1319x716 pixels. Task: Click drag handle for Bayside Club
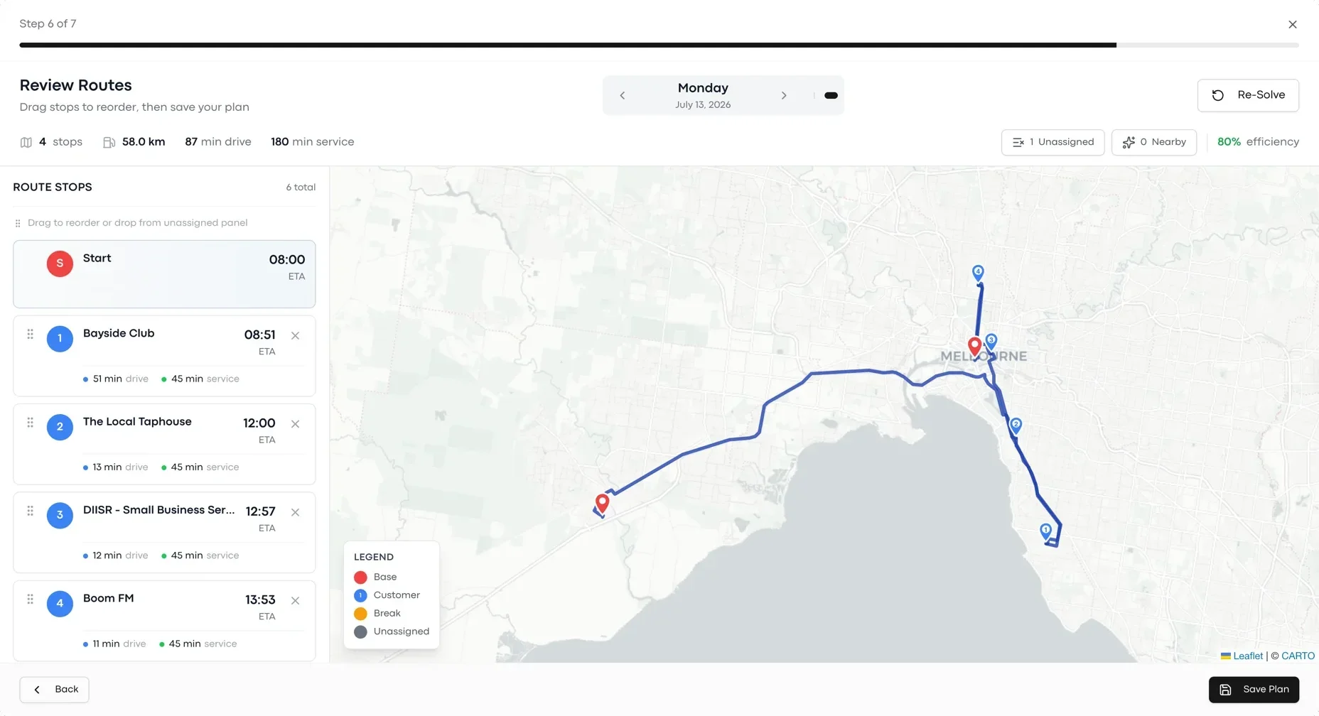pyautogui.click(x=30, y=334)
